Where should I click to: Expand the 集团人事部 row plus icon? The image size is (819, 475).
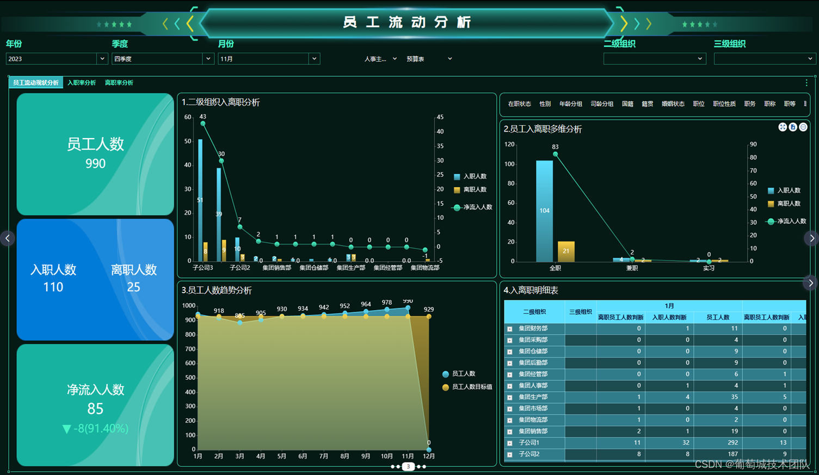[x=510, y=386]
